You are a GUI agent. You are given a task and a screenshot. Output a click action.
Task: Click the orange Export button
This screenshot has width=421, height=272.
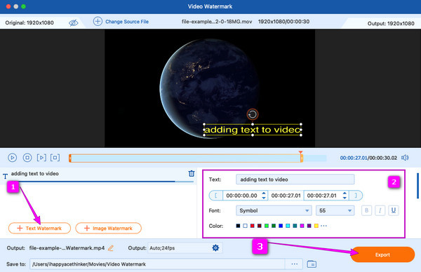[382, 254]
